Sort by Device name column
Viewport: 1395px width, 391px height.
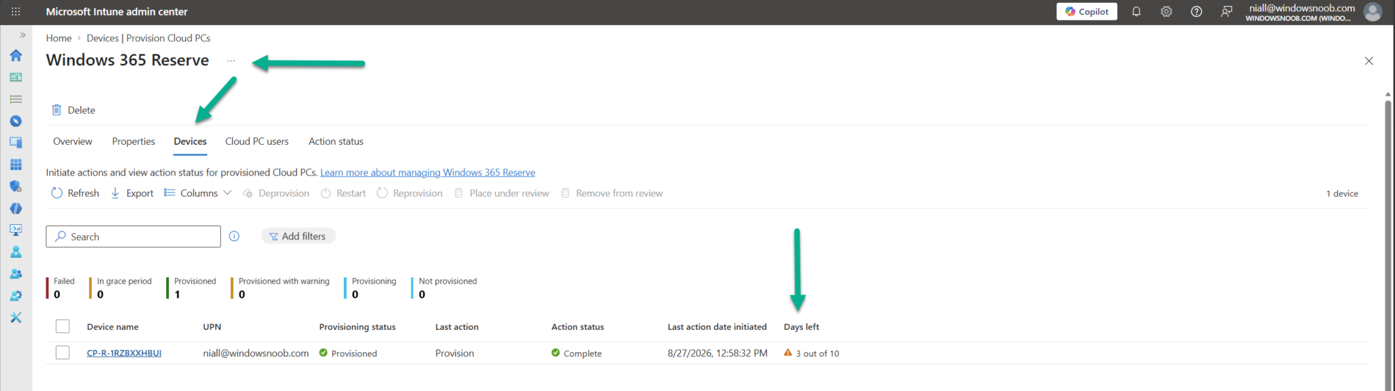(112, 327)
